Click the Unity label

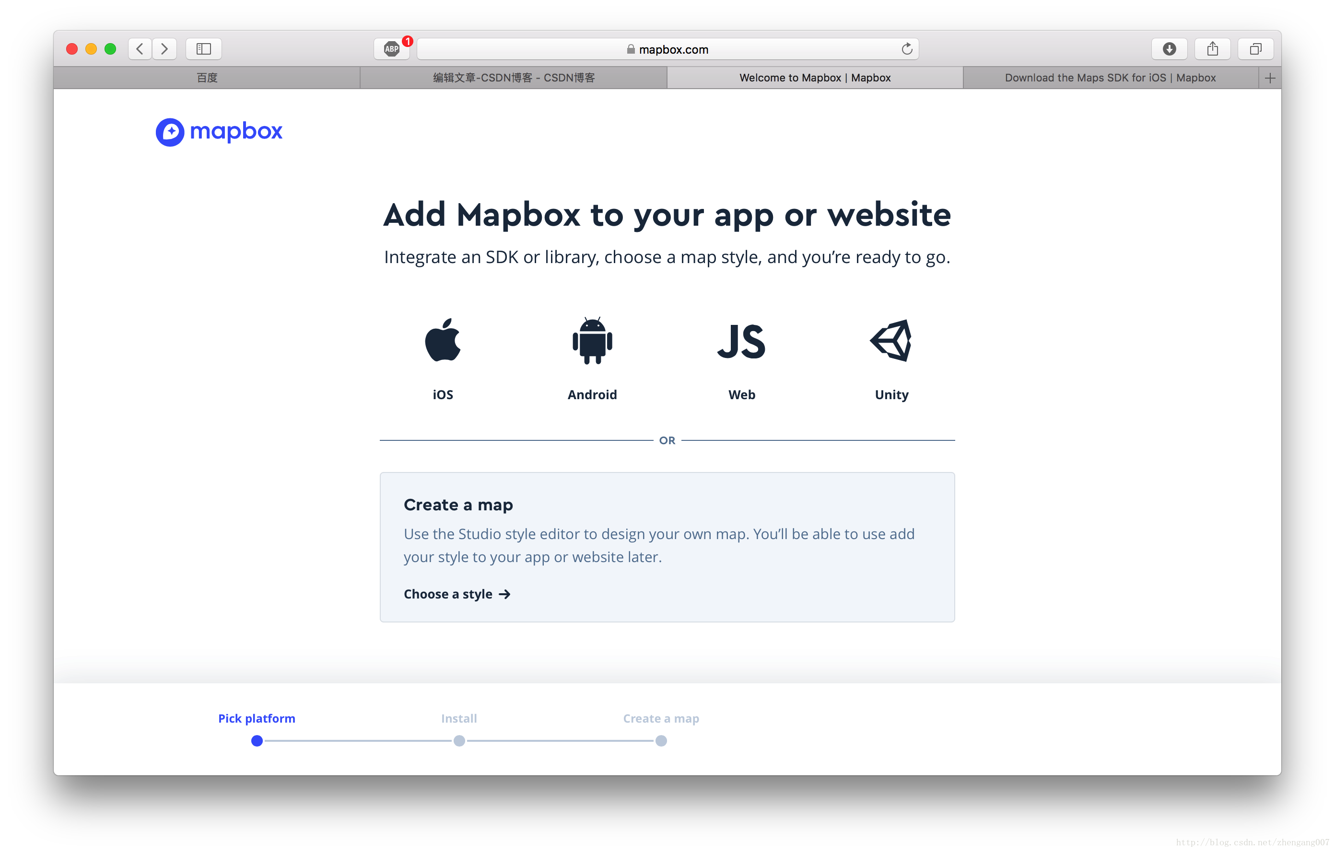tap(891, 395)
